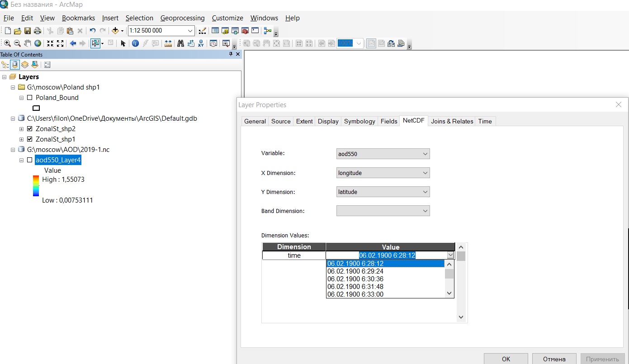Expand the ZonalSt_shp1 layer tree node
The width and height of the screenshot is (629, 364).
pos(21,139)
